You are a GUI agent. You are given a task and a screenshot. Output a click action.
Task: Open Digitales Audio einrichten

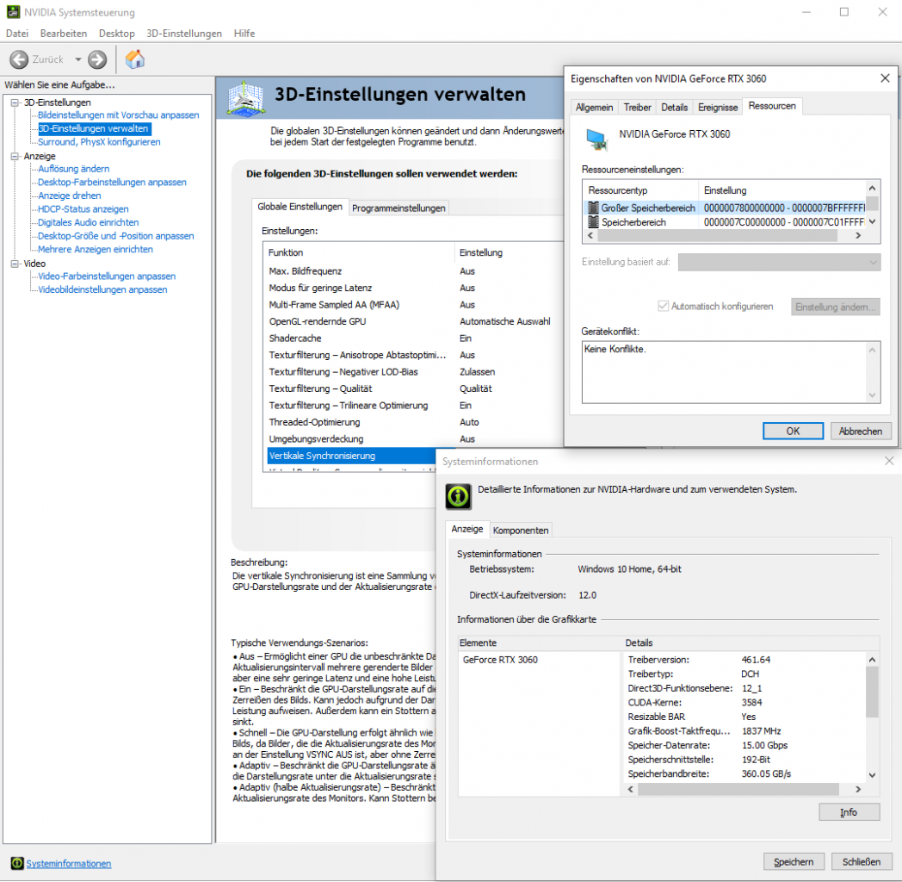[x=88, y=222]
